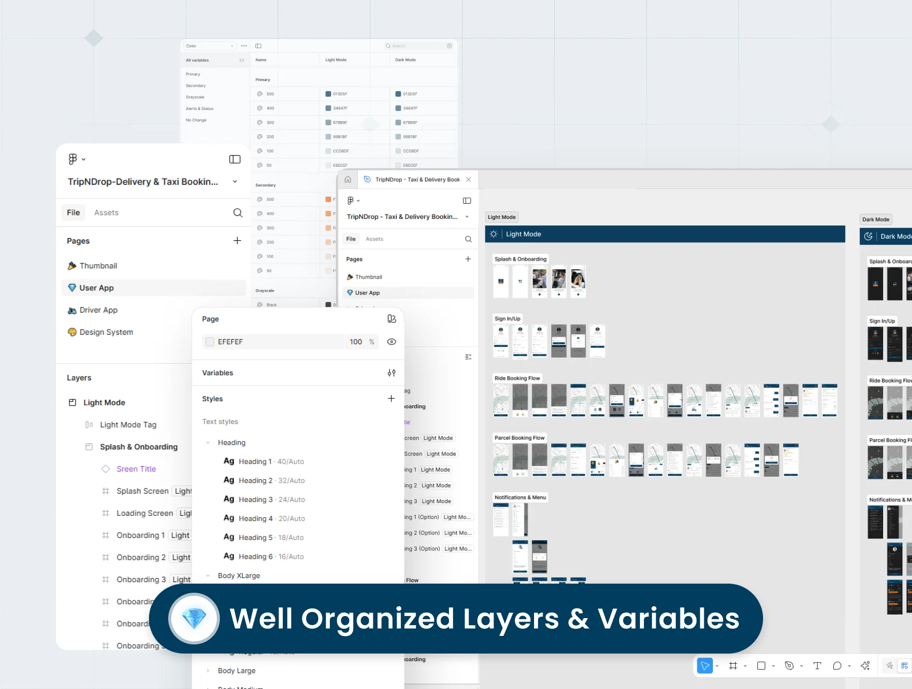Screen dimensions: 912x689
Task: Select the Comment tool
Action: pos(837,666)
